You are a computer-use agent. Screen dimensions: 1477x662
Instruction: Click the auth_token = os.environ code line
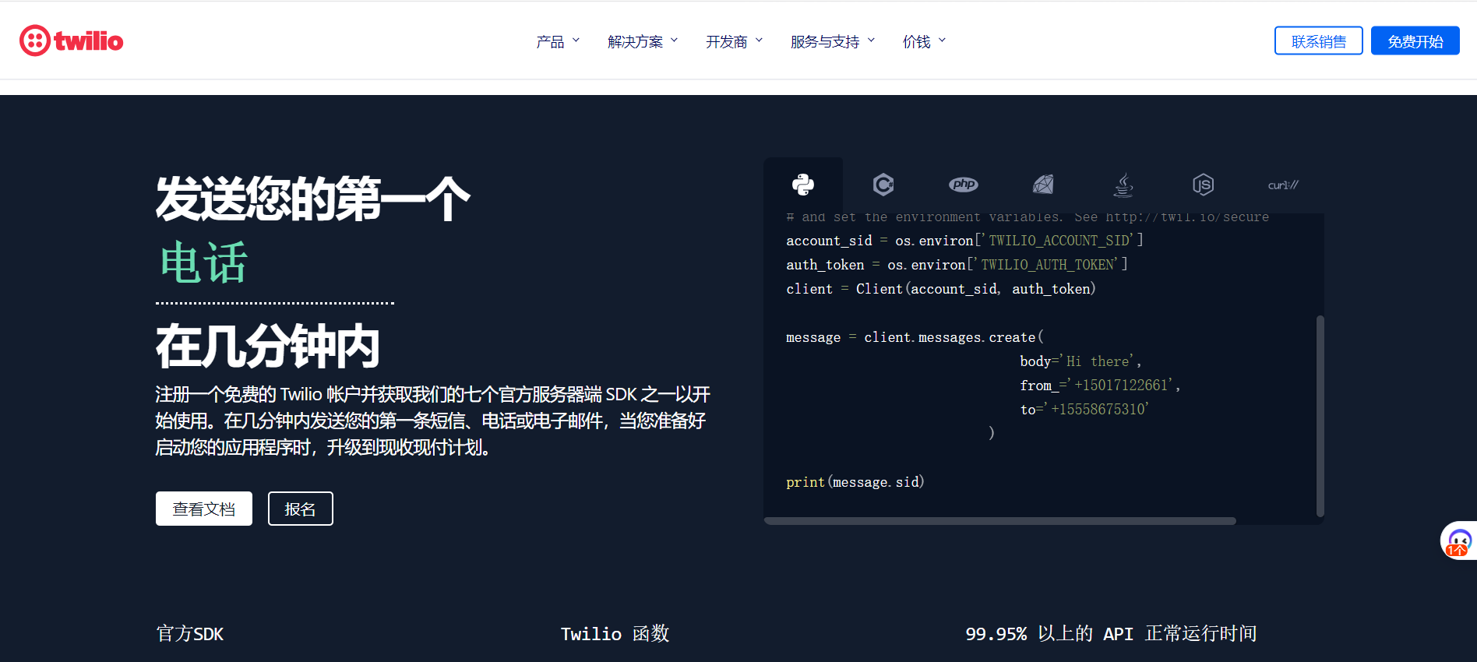coord(957,265)
